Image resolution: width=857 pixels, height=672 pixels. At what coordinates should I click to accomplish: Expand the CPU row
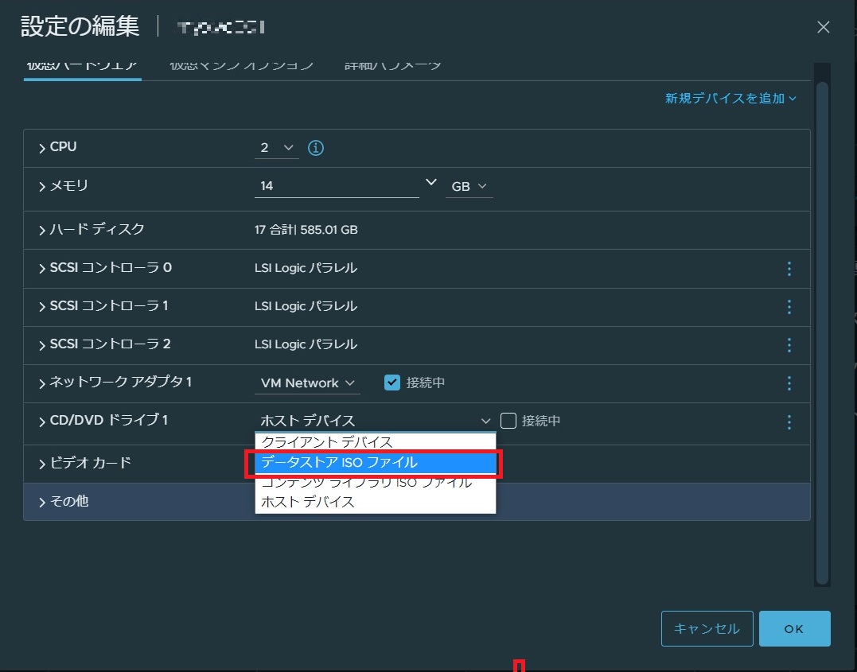pyautogui.click(x=41, y=148)
